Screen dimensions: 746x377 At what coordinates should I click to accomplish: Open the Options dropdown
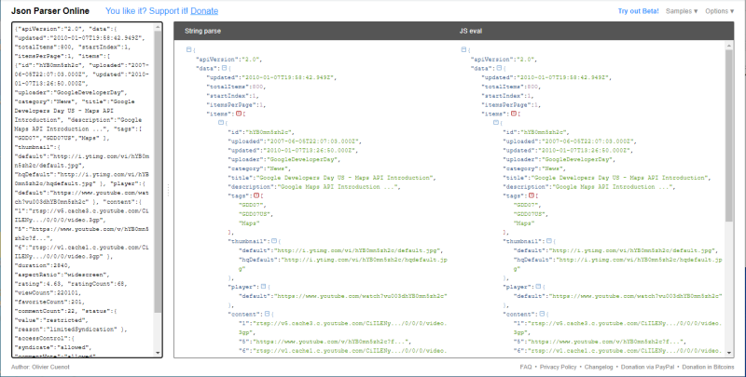click(723, 10)
